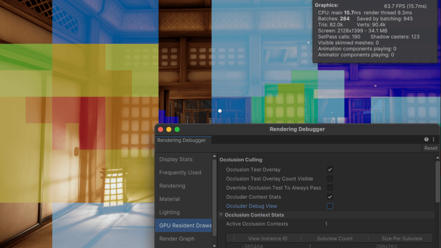The width and height of the screenshot is (441, 248).
Task: Open the Rendering Debugger help icon
Action: pos(426,139)
